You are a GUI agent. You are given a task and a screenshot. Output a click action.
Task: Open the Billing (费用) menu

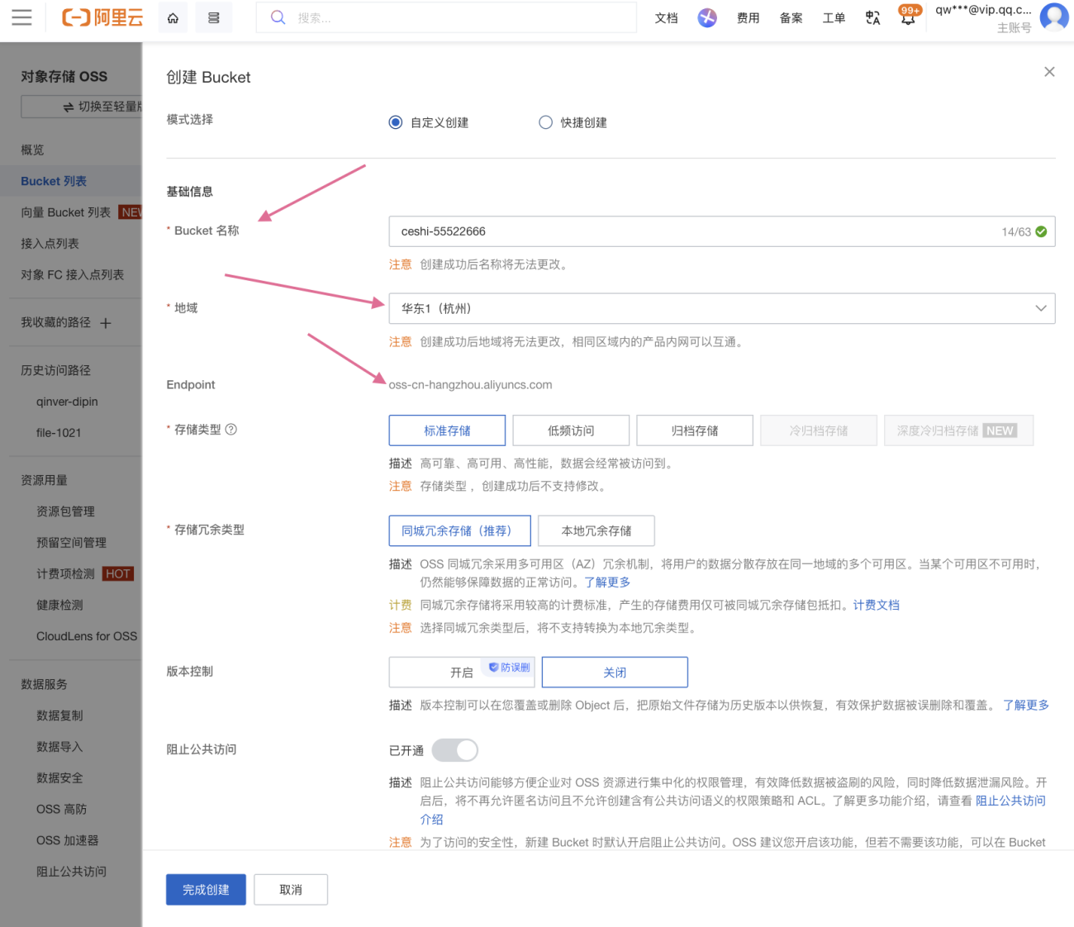tap(748, 17)
